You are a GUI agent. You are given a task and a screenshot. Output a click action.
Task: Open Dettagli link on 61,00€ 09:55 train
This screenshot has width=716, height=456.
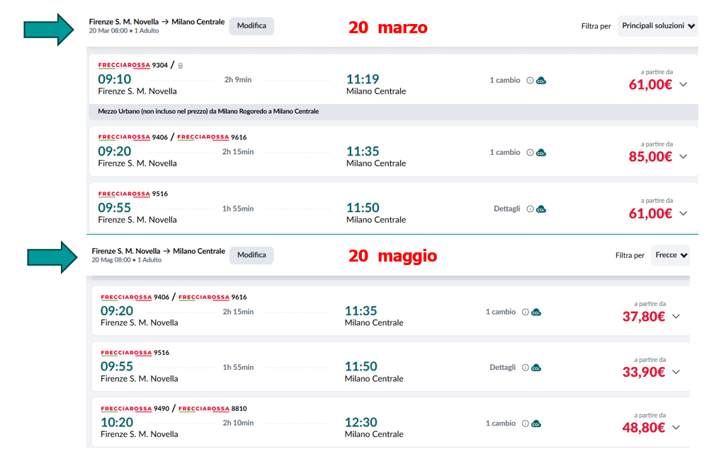click(x=507, y=209)
